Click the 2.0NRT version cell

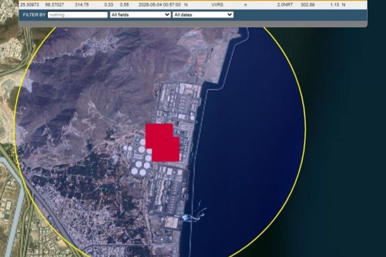point(285,5)
